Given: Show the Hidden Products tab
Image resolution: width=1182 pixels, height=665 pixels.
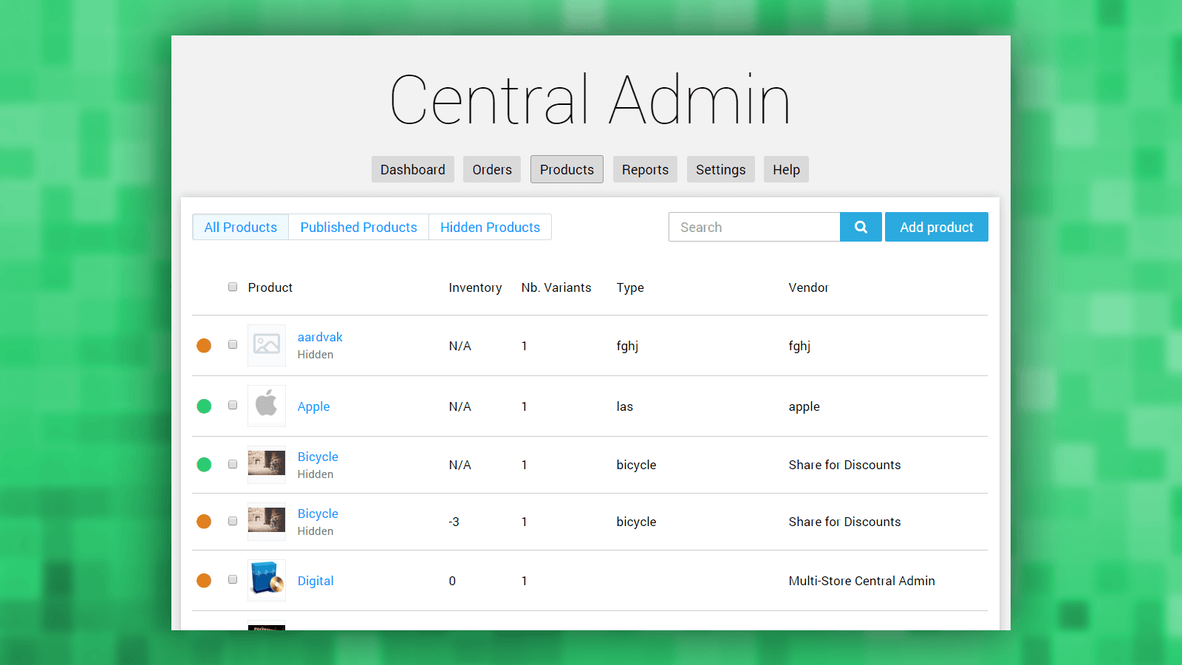Looking at the screenshot, I should [x=490, y=227].
